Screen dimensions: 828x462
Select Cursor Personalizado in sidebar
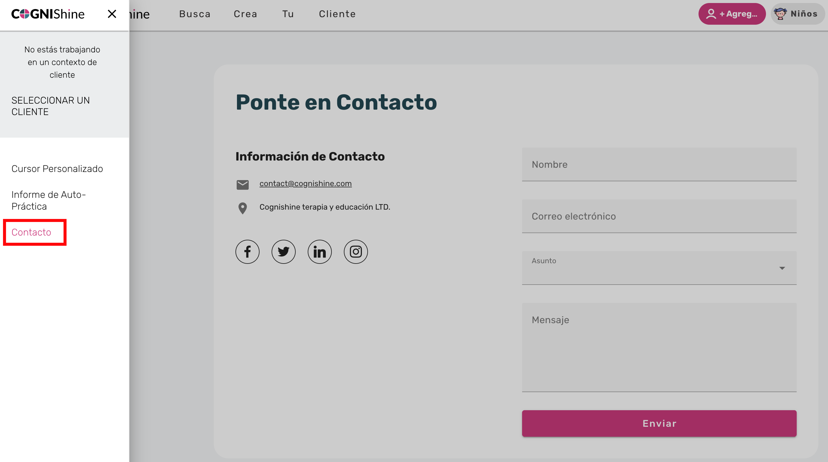57,168
